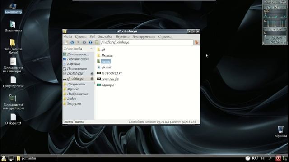This screenshot has width=289, height=162.
Task: Open the Справка menu
Action: [x=165, y=37]
